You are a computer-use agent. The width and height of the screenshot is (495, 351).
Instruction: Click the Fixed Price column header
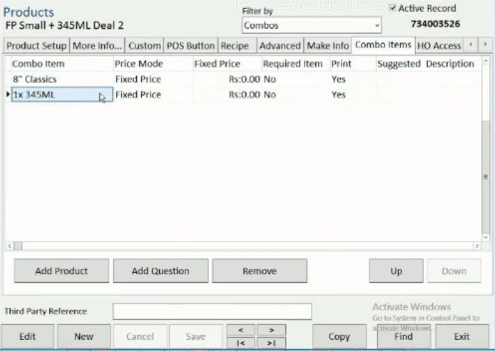coord(227,64)
